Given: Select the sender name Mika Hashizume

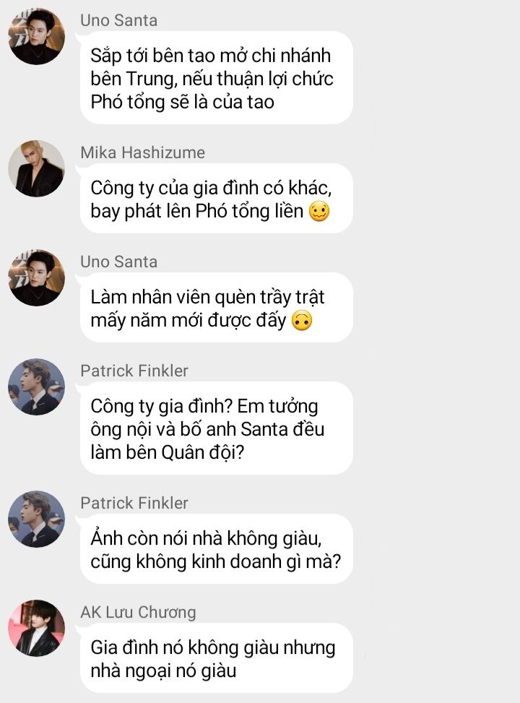Looking at the screenshot, I should [142, 152].
